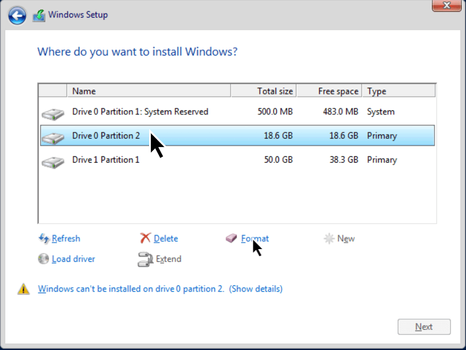Click the New starburst icon
The height and width of the screenshot is (350, 466).
point(329,239)
